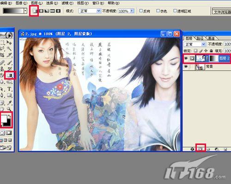
Task: Switch to the 路径 (Paths) tab
Action: [x=200, y=38]
